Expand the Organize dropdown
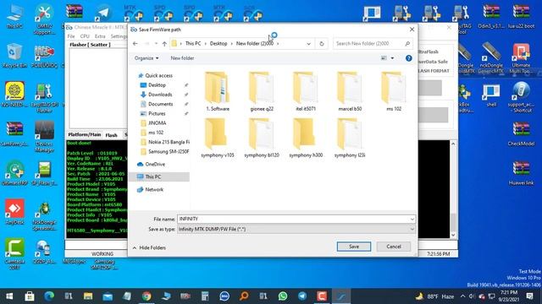Viewport: 542px width, 304px height. [147, 58]
